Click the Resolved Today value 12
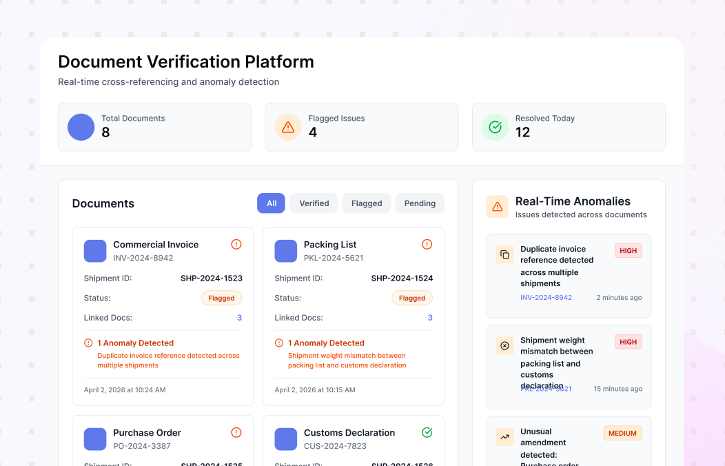 click(523, 132)
